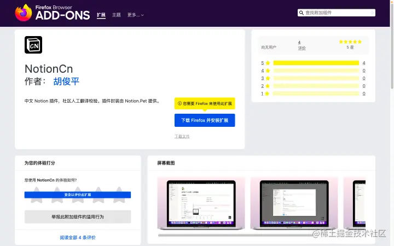
Task: Click info icon in the yellow Firefox notice
Action: click(179, 103)
